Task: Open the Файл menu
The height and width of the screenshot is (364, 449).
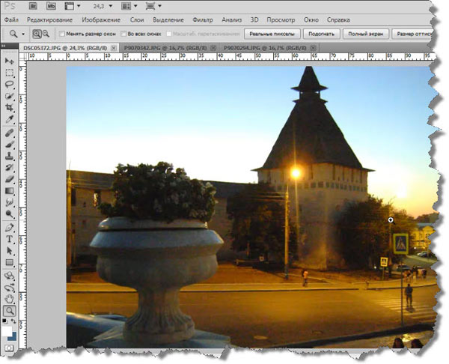Action: tap(11, 19)
